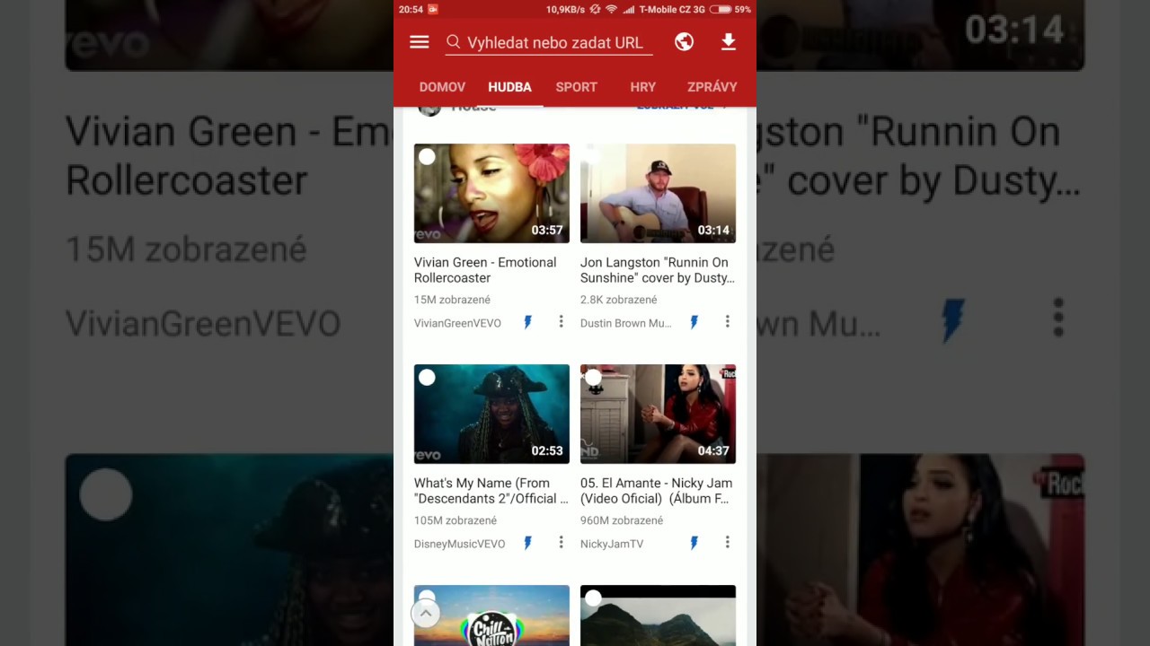The image size is (1150, 646).
Task: Click the 03:57 duration badge
Action: (x=547, y=231)
